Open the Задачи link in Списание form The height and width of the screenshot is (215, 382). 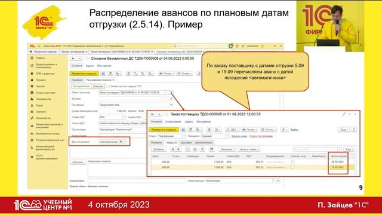[x=90, y=66]
